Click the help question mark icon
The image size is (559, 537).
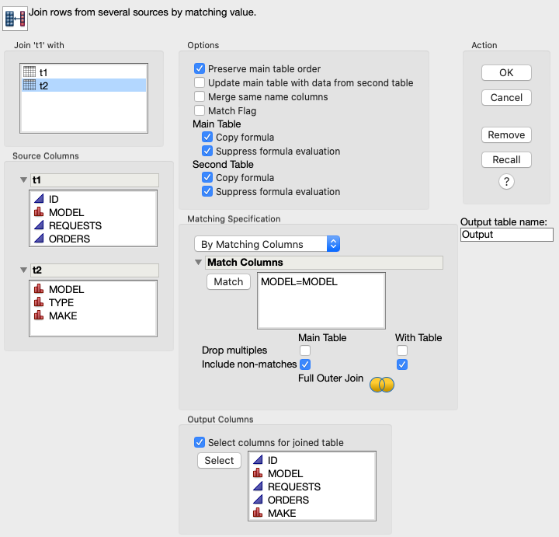tap(506, 182)
